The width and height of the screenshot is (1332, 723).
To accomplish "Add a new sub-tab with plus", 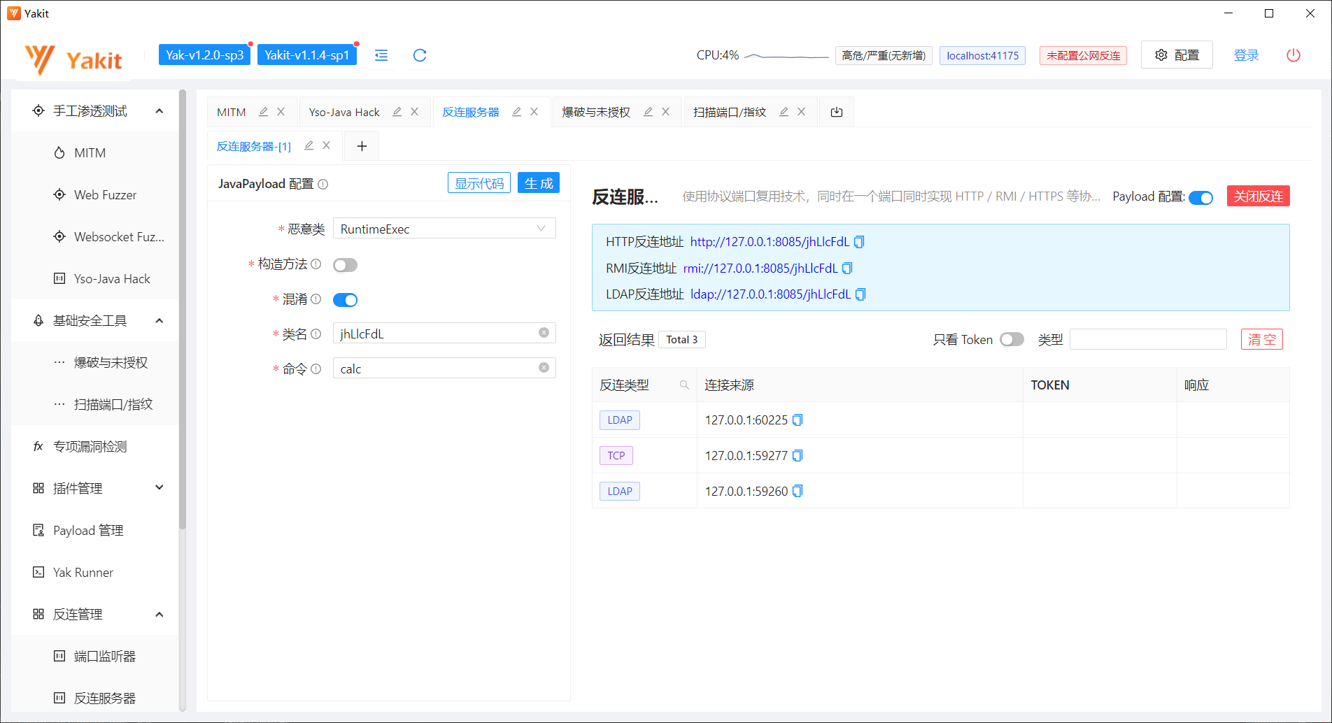I will pos(362,146).
